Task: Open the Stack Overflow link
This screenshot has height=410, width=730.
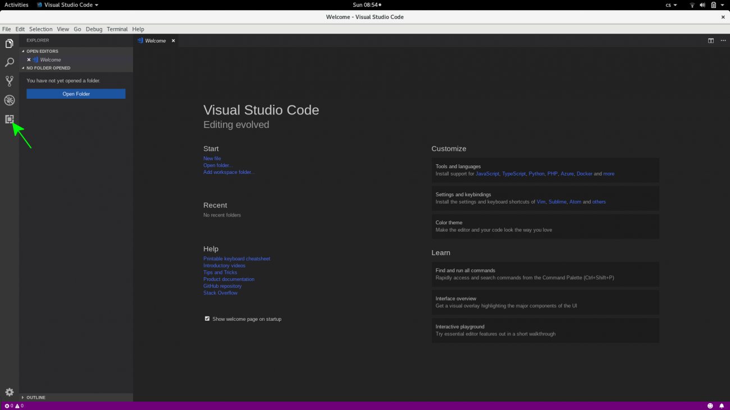Action: [221, 293]
